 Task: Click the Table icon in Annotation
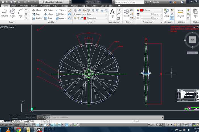(118, 18)
